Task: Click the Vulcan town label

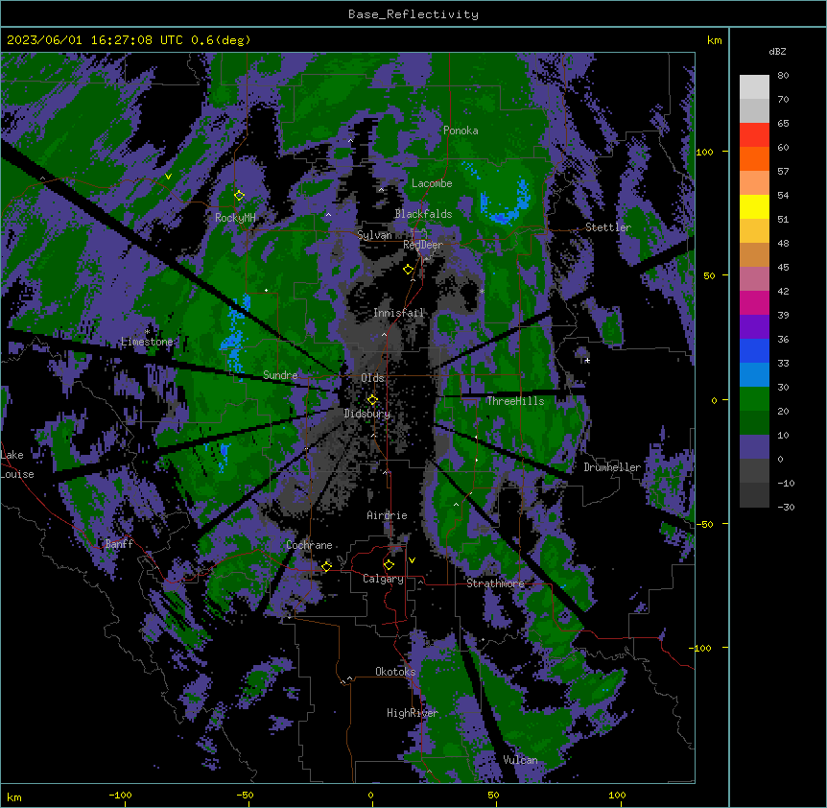Action: click(520, 760)
